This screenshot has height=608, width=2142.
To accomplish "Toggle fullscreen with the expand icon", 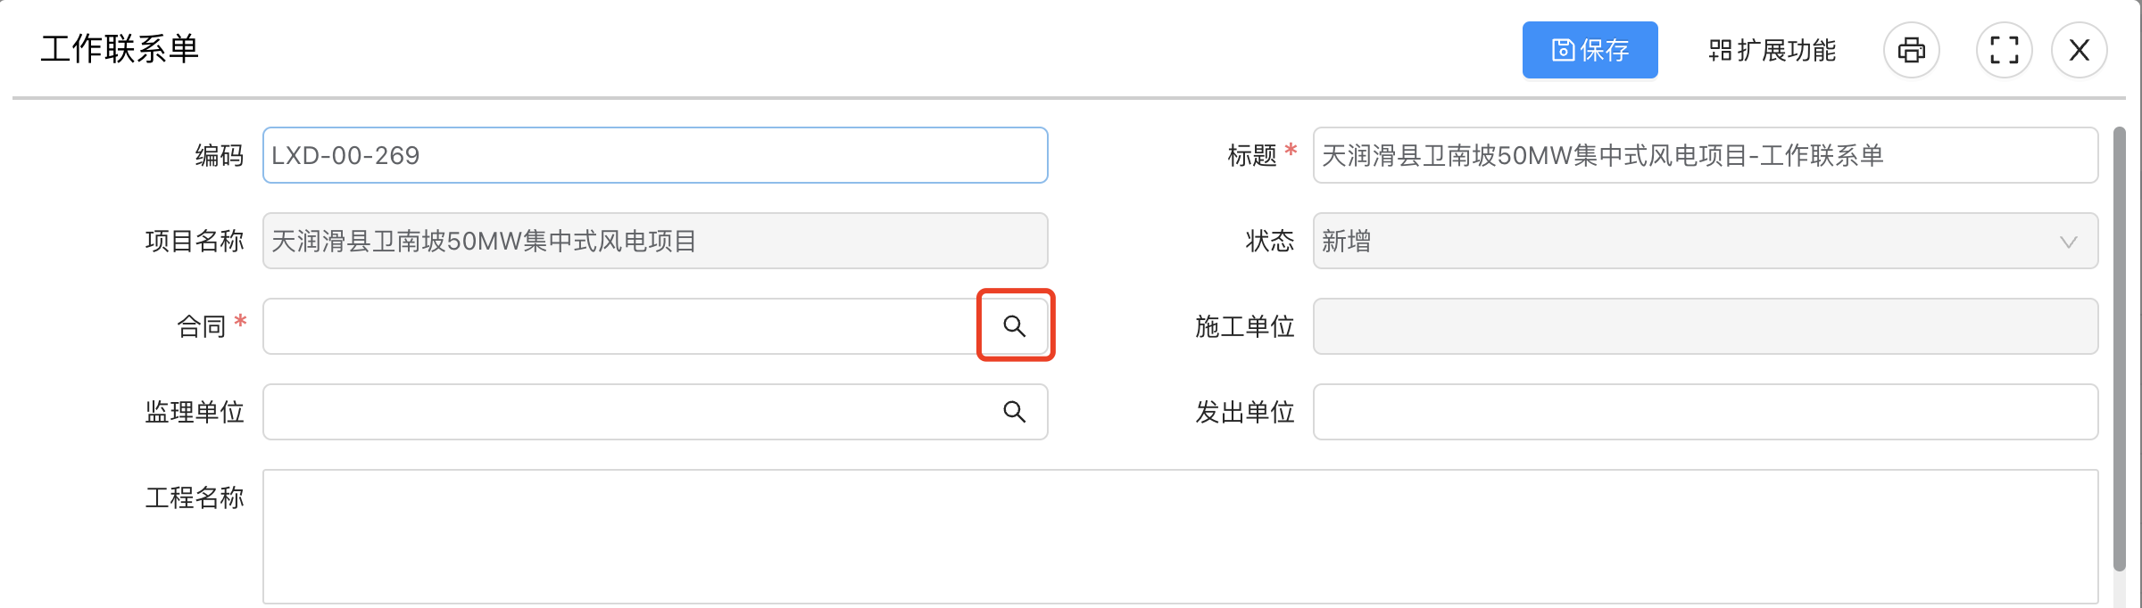I will 2004,50.
